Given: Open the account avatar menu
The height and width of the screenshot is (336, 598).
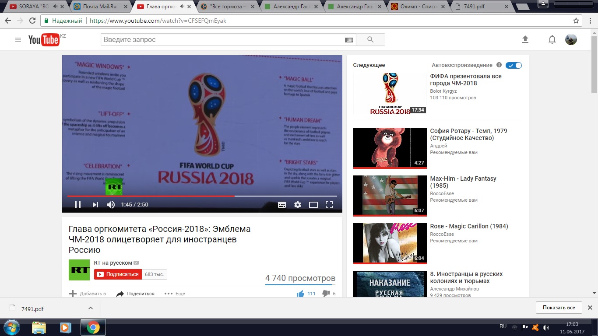Looking at the screenshot, I should coord(571,39).
